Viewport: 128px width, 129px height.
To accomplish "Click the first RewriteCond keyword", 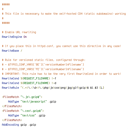I will click(10, 78).
